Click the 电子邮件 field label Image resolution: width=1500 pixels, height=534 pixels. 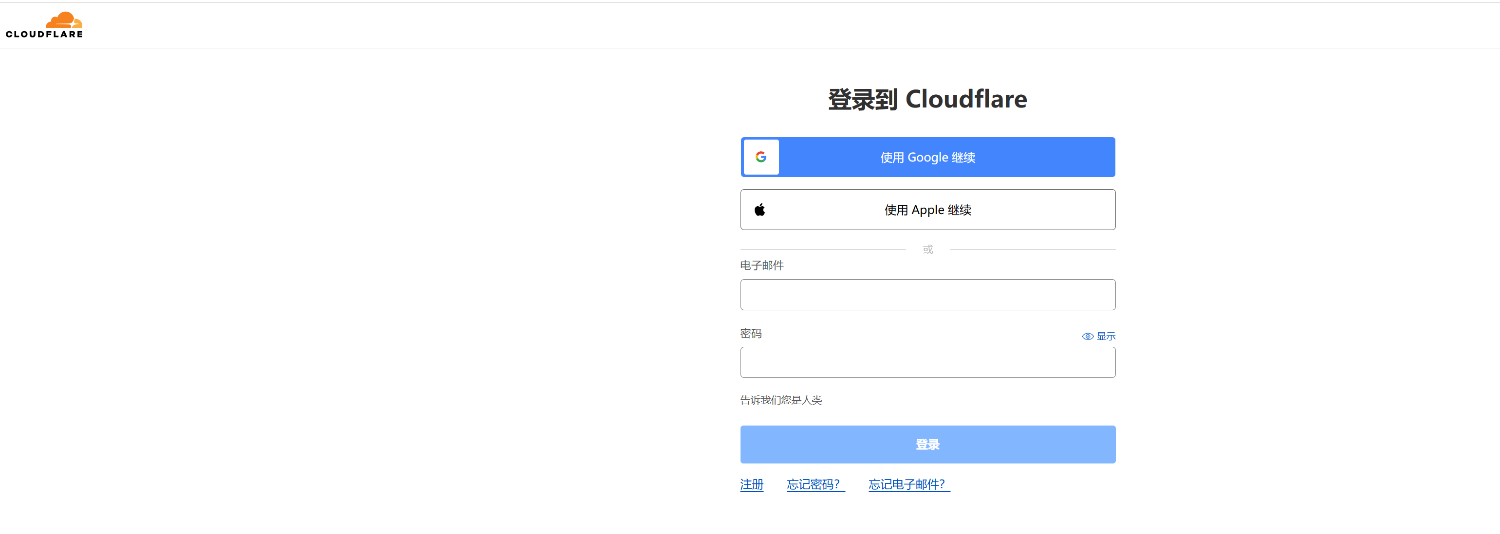point(761,265)
